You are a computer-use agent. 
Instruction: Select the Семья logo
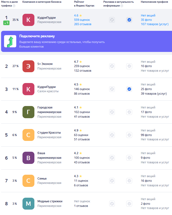[x=28, y=181]
